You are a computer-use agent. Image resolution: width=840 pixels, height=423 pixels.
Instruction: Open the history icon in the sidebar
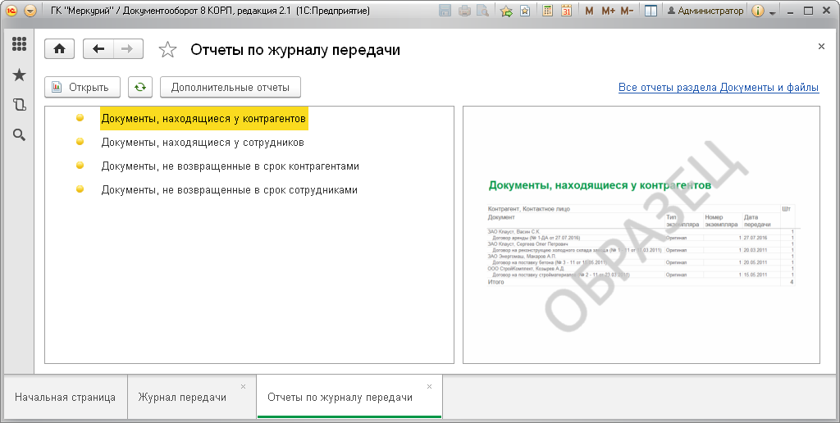point(20,104)
